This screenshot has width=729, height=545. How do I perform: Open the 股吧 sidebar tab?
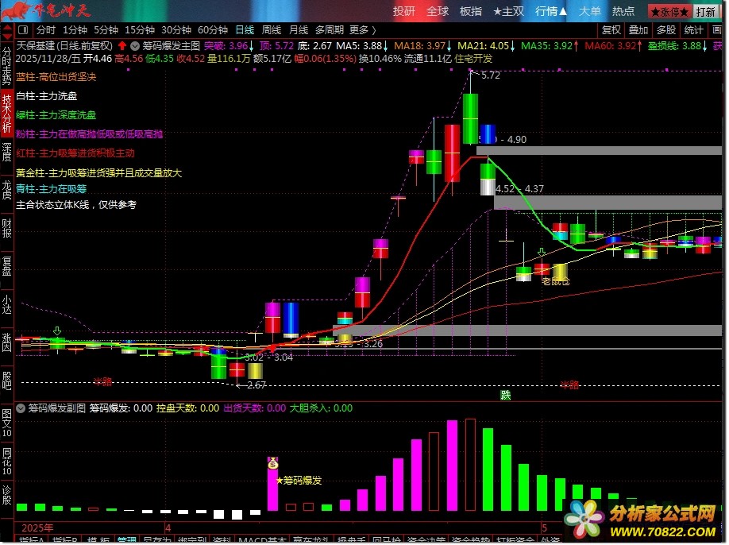click(x=7, y=380)
